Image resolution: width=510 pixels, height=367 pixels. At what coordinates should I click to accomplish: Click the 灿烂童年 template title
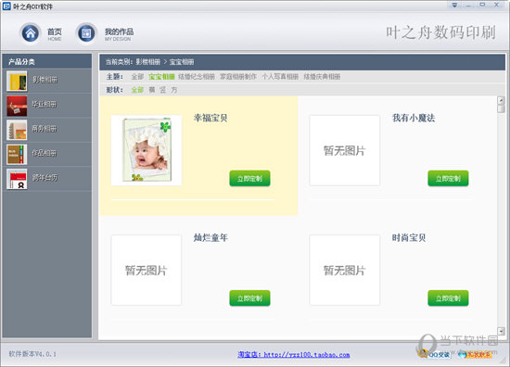tap(210, 237)
